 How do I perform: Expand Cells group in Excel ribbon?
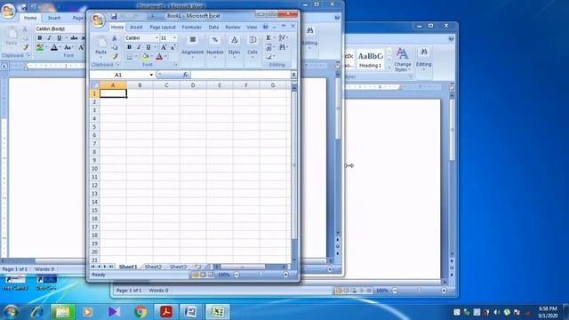[x=252, y=47]
